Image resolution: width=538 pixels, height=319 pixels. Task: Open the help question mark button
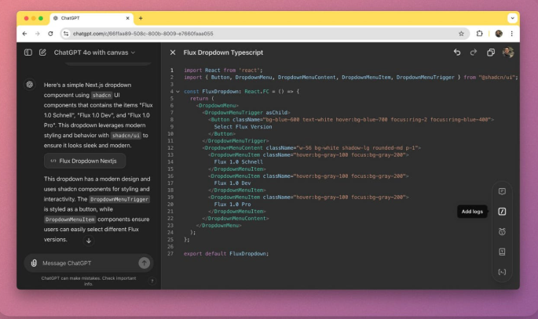(152, 281)
